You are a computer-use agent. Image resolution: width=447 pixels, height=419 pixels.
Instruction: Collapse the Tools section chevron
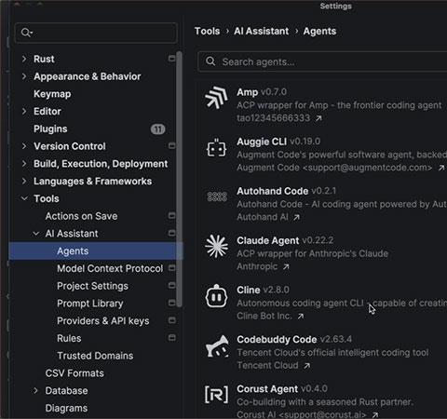[24, 198]
